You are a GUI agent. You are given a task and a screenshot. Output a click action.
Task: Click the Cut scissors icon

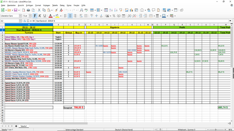(x=39, y=10)
